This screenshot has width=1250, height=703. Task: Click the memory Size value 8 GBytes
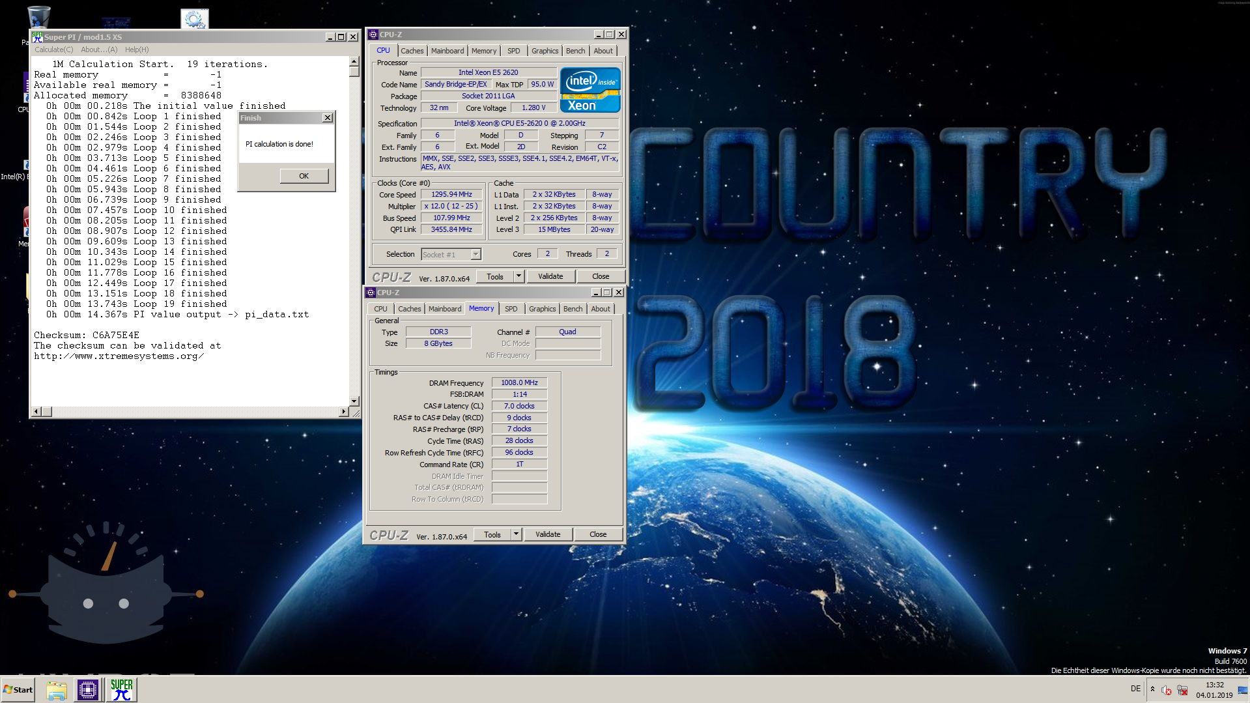click(438, 344)
